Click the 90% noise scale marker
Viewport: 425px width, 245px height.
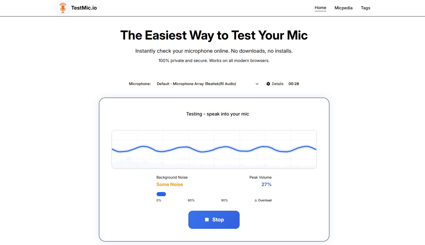click(x=224, y=200)
